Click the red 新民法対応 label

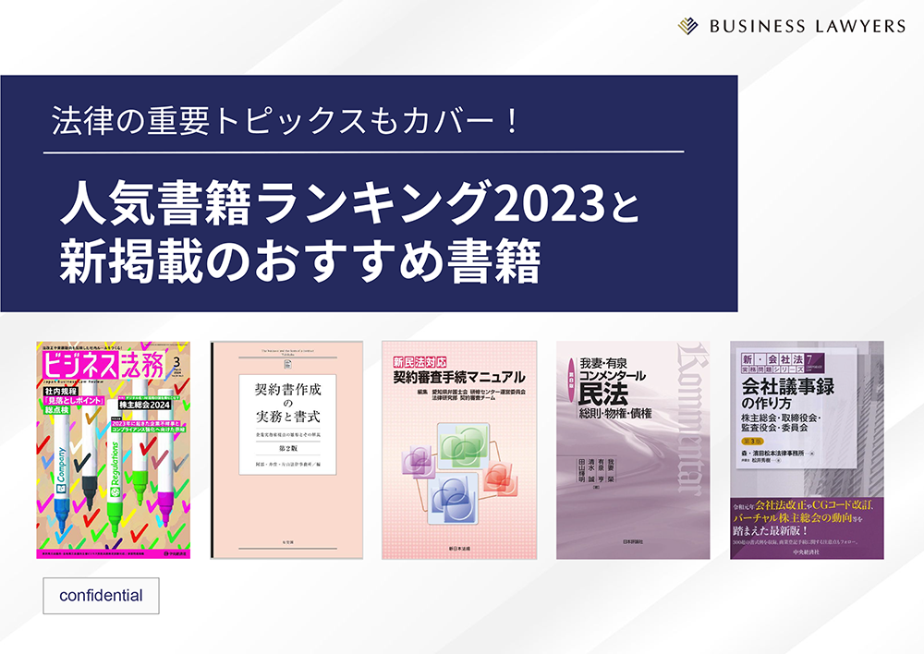419,361
